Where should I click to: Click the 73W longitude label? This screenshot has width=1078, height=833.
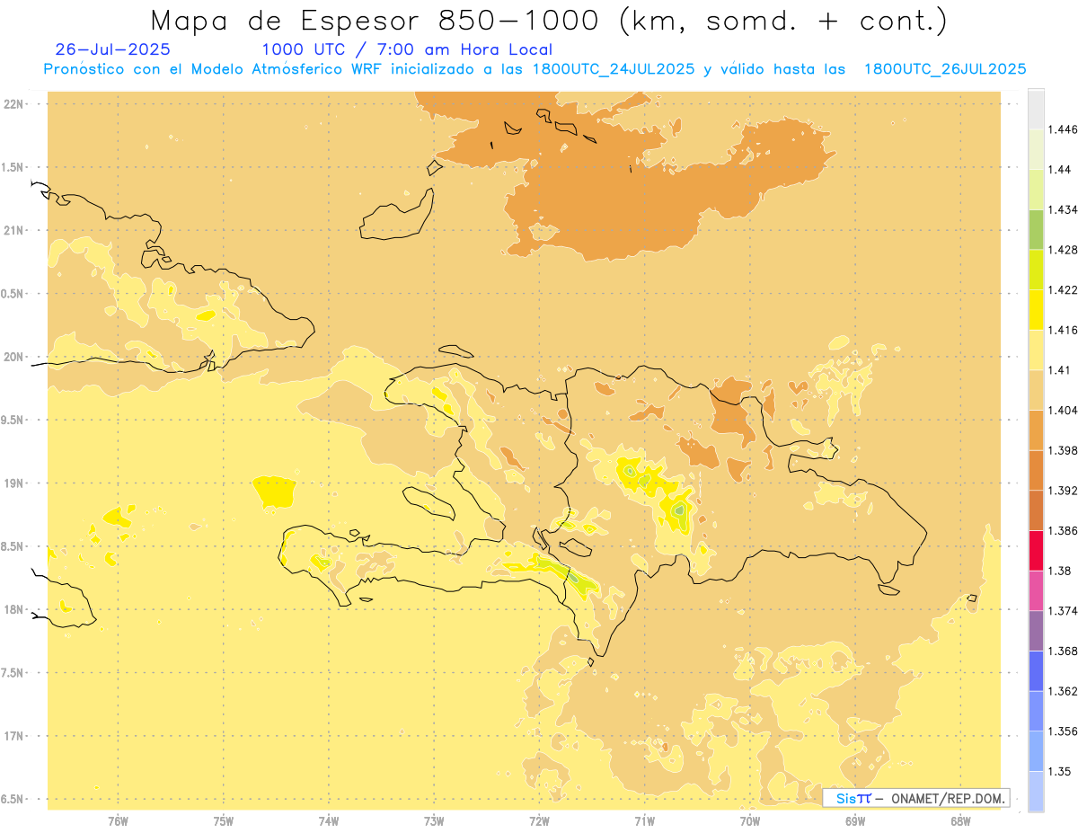(x=434, y=822)
